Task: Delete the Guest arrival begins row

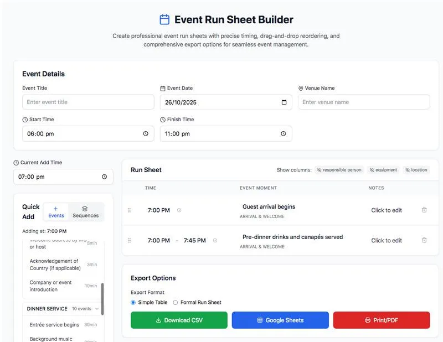Action: click(x=424, y=210)
